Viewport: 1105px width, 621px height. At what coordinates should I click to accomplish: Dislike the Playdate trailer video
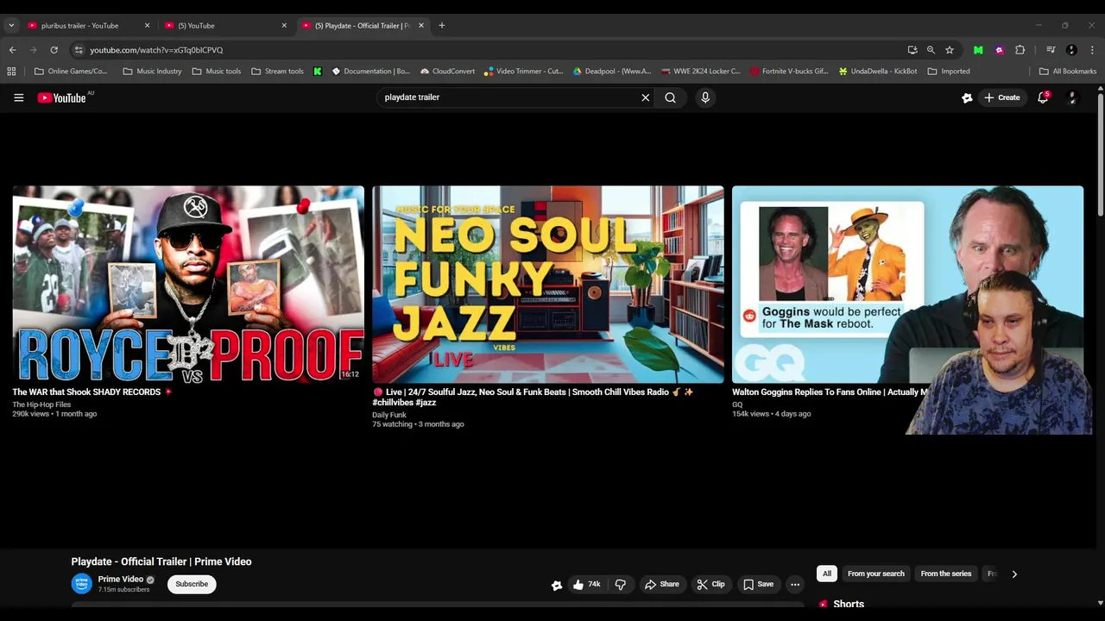point(620,585)
